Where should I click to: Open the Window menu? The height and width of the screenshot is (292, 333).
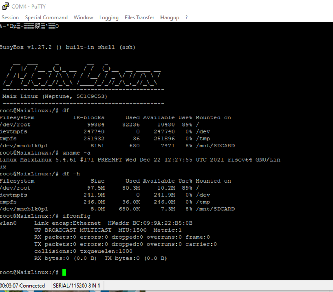tap(84, 18)
